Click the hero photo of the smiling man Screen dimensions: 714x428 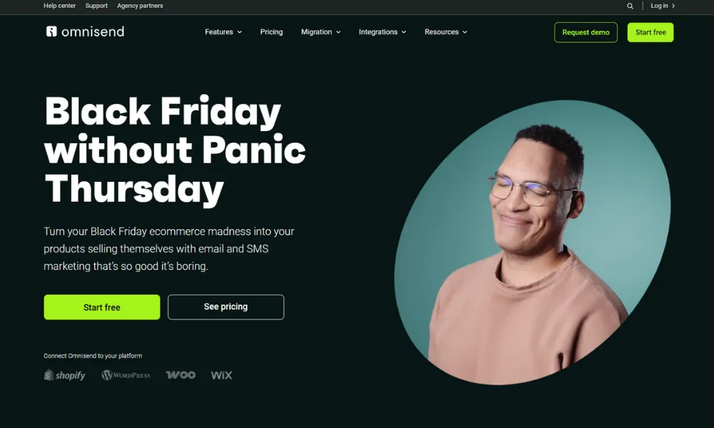point(532,243)
